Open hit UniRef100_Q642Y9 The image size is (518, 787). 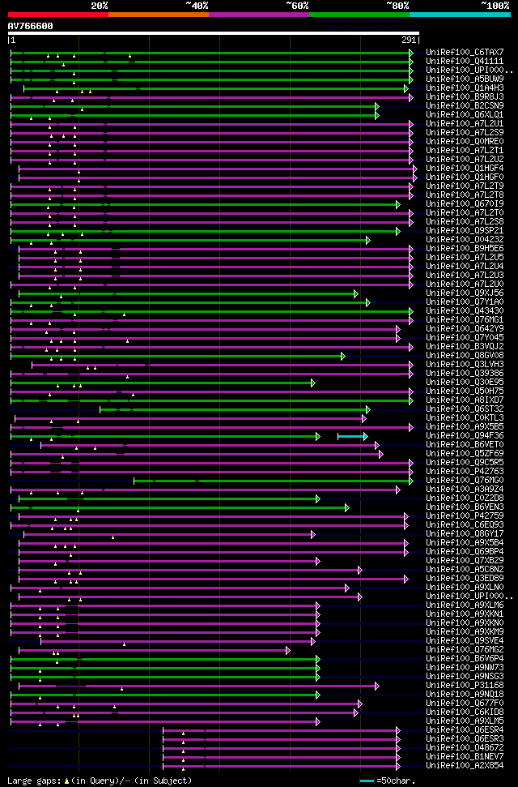click(x=465, y=329)
